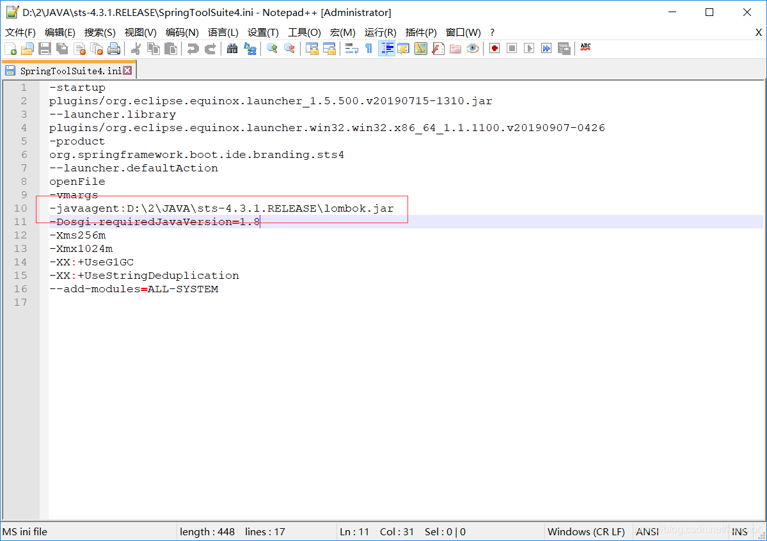The width and height of the screenshot is (767, 541).
Task: Open the ? help menu
Action: point(492,32)
